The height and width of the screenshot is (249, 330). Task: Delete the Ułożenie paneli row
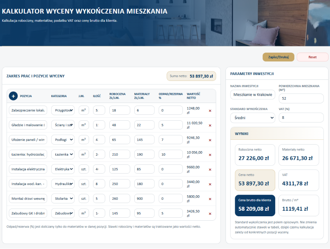[210, 140]
